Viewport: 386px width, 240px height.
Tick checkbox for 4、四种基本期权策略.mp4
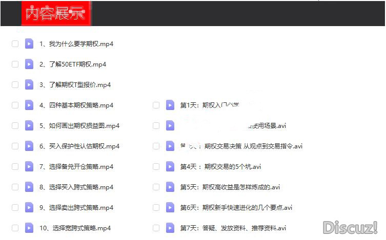[x=15, y=105]
